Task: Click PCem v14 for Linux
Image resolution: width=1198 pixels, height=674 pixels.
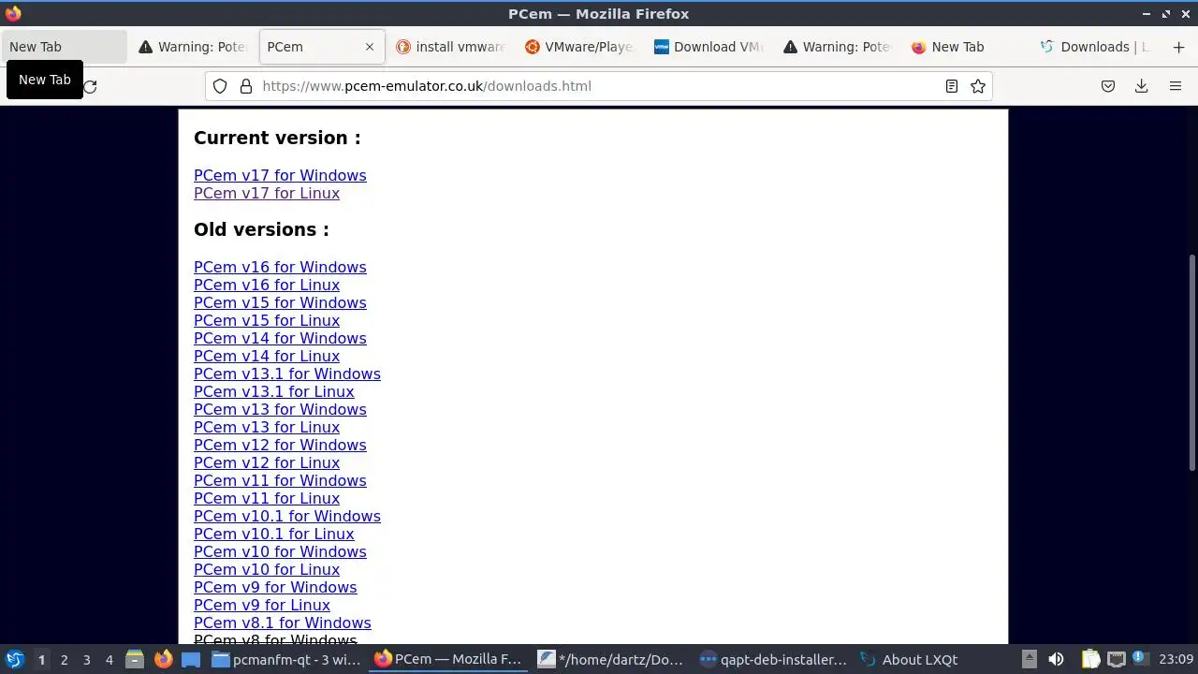Action: tap(267, 357)
